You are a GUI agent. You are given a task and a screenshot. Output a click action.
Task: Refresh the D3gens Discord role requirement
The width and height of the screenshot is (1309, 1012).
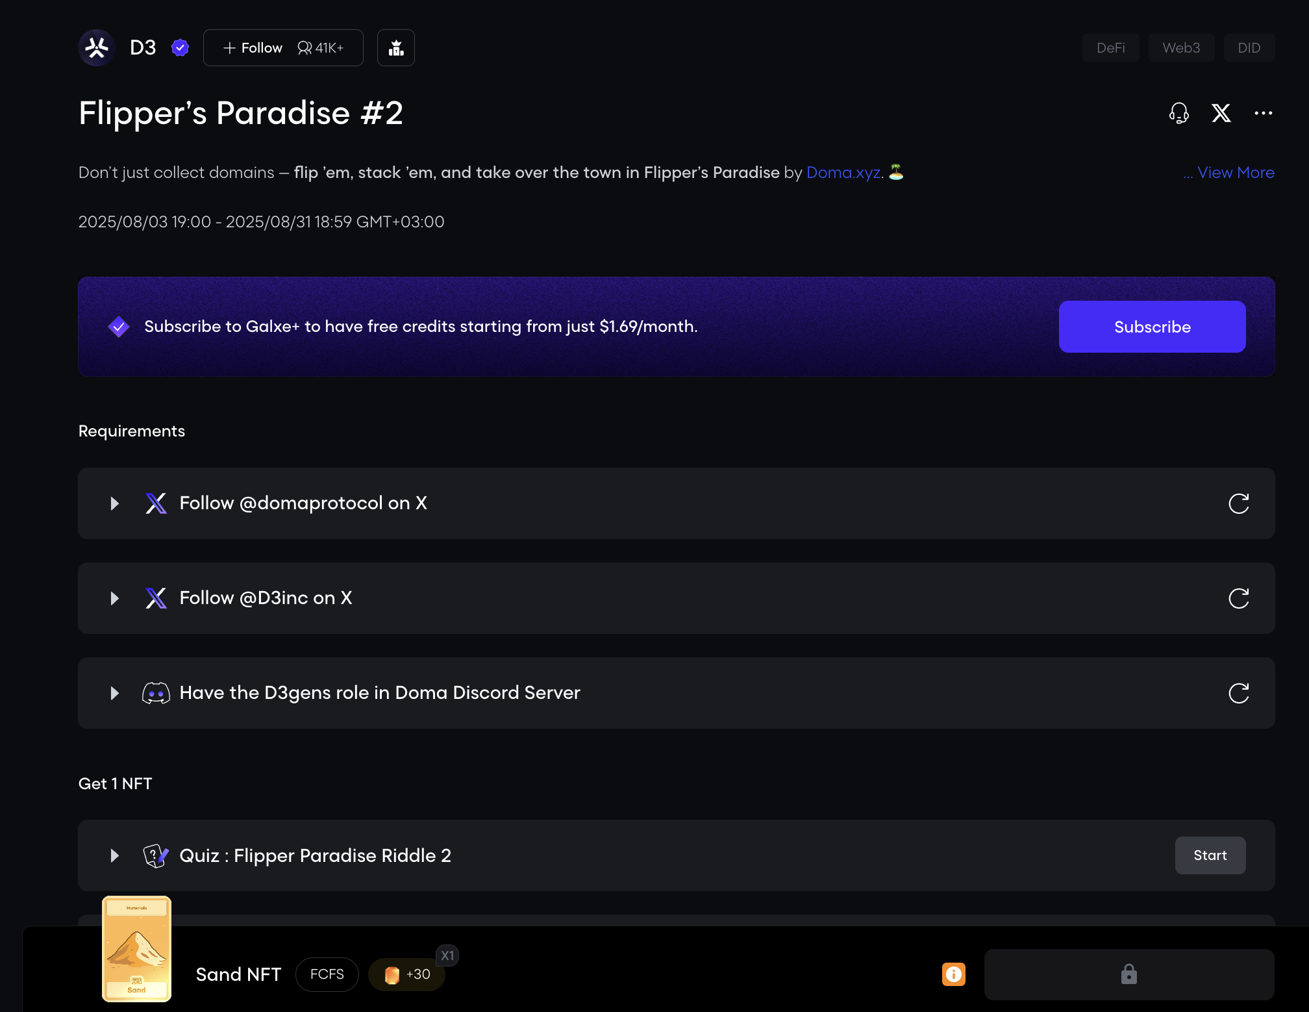(1238, 693)
